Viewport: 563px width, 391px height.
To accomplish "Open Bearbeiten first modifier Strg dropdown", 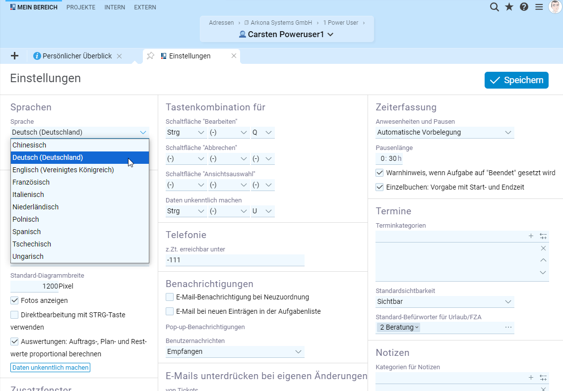I will click(187, 132).
